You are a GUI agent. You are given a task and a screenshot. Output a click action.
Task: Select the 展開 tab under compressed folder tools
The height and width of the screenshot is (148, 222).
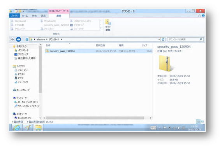point(59,16)
